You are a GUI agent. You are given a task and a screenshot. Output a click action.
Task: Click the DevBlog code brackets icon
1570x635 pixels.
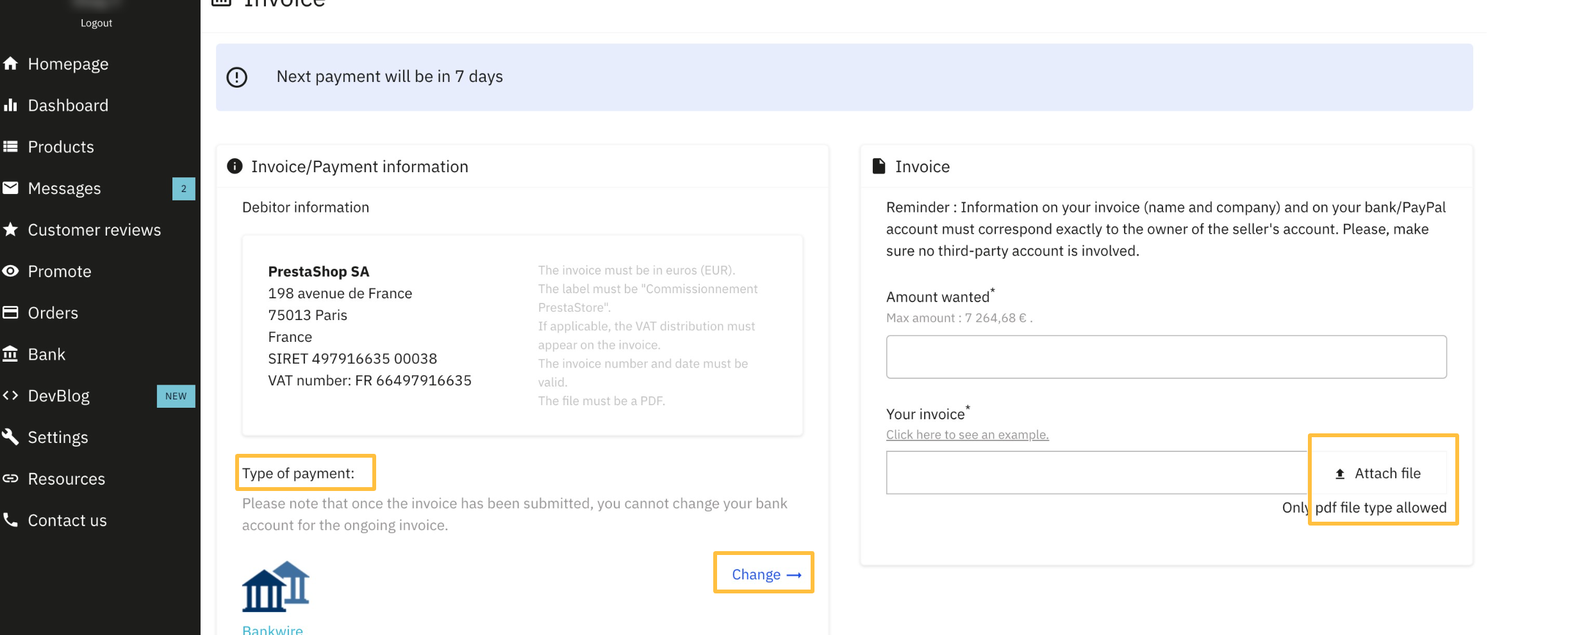point(10,396)
